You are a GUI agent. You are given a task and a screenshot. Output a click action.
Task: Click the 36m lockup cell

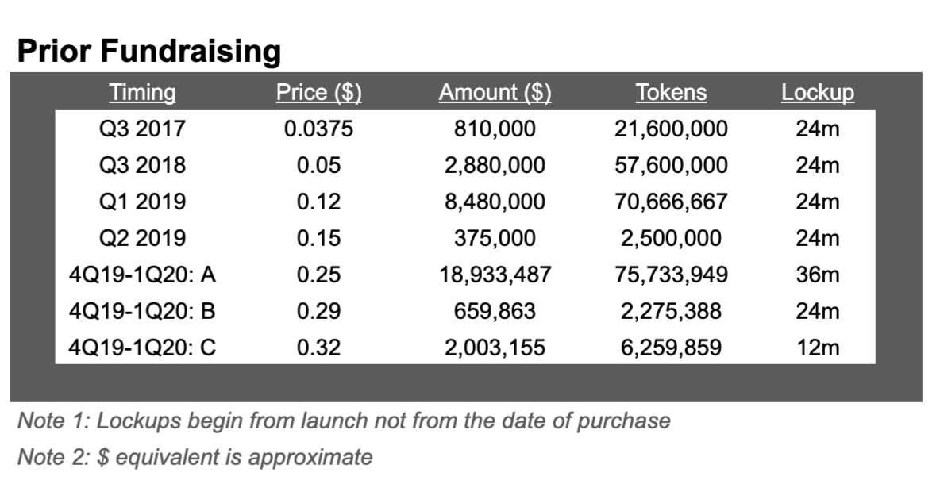pyautogui.click(x=818, y=275)
